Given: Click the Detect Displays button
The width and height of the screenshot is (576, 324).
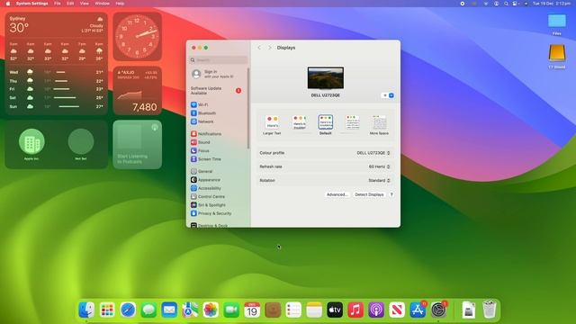Looking at the screenshot, I should click(369, 194).
